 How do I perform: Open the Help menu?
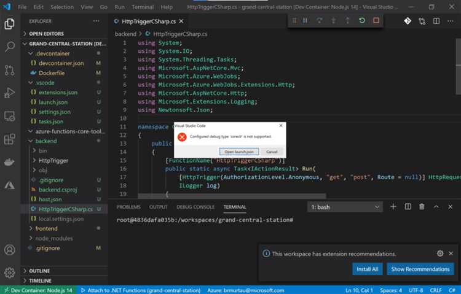point(167,7)
